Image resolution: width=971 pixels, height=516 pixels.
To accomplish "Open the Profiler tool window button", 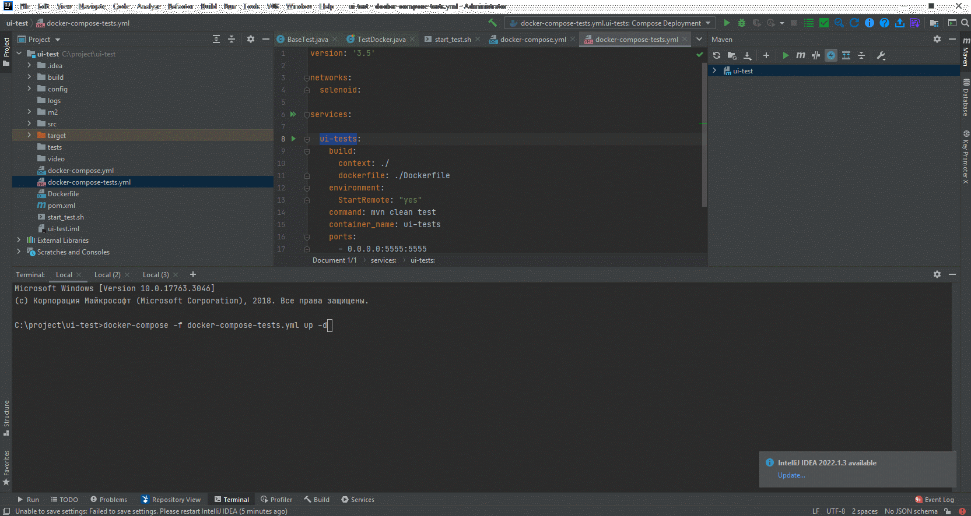I will coord(277,499).
